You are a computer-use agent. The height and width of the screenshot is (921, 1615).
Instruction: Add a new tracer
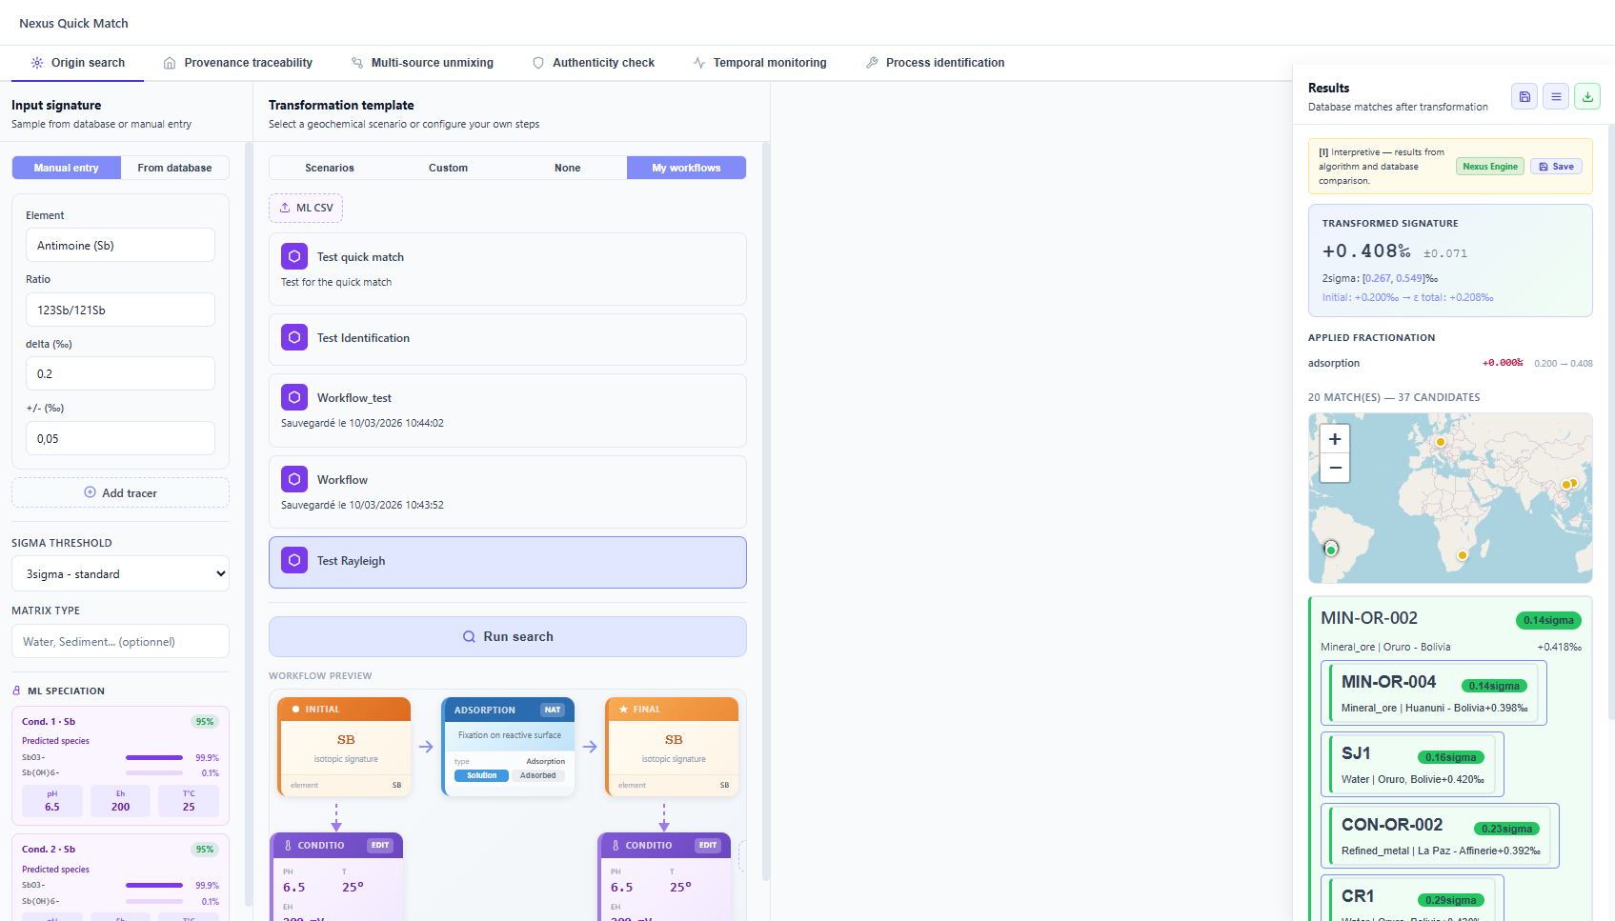tap(120, 492)
